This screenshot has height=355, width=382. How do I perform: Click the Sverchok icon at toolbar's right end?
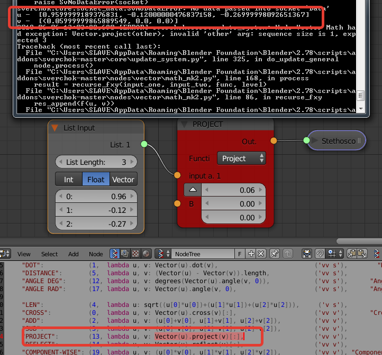point(377,254)
